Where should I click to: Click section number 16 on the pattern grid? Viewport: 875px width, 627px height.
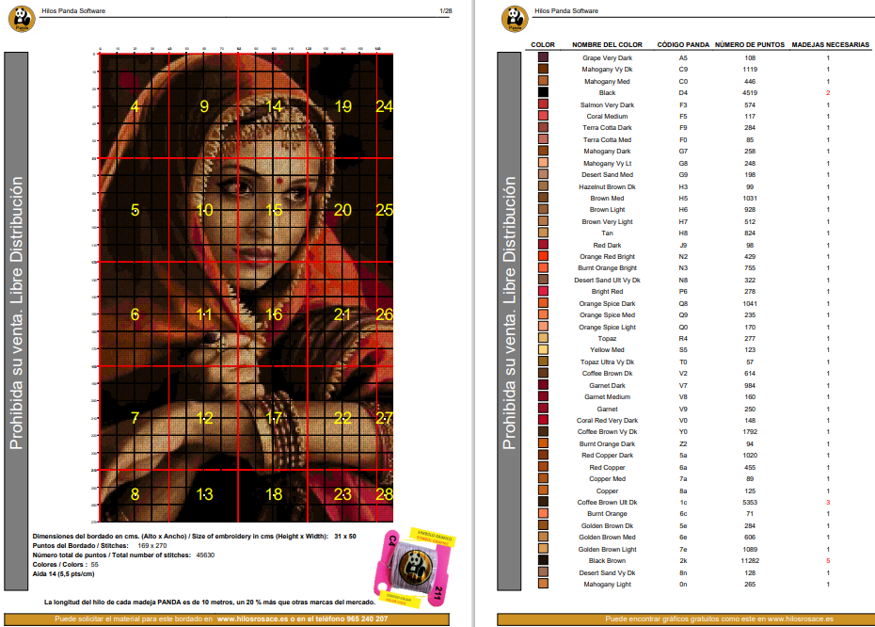click(x=274, y=314)
